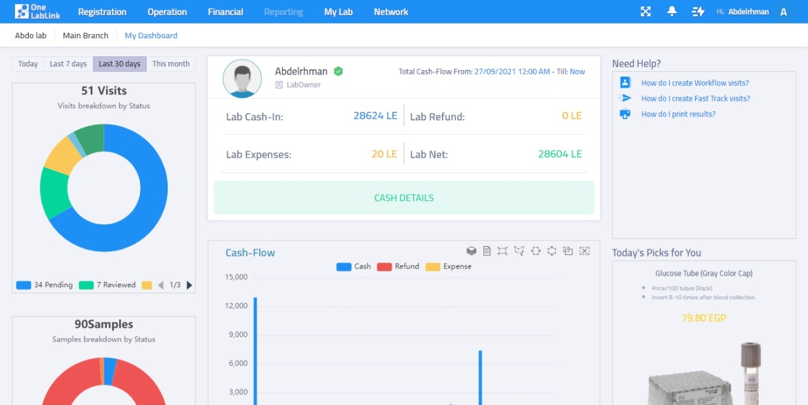Toggle the keep-selections brush option

coord(568,251)
